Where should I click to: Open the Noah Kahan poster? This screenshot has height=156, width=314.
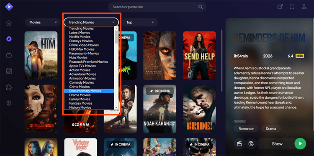[160, 109]
